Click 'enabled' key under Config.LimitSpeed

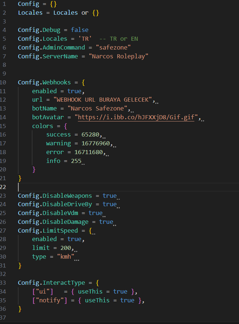[x=44, y=239]
